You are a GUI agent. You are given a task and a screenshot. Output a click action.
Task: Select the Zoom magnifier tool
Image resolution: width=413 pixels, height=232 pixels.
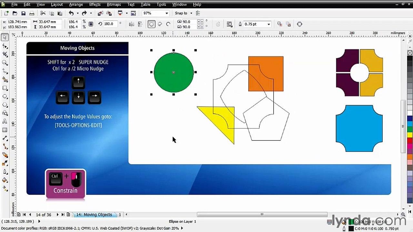pyautogui.click(x=5, y=63)
